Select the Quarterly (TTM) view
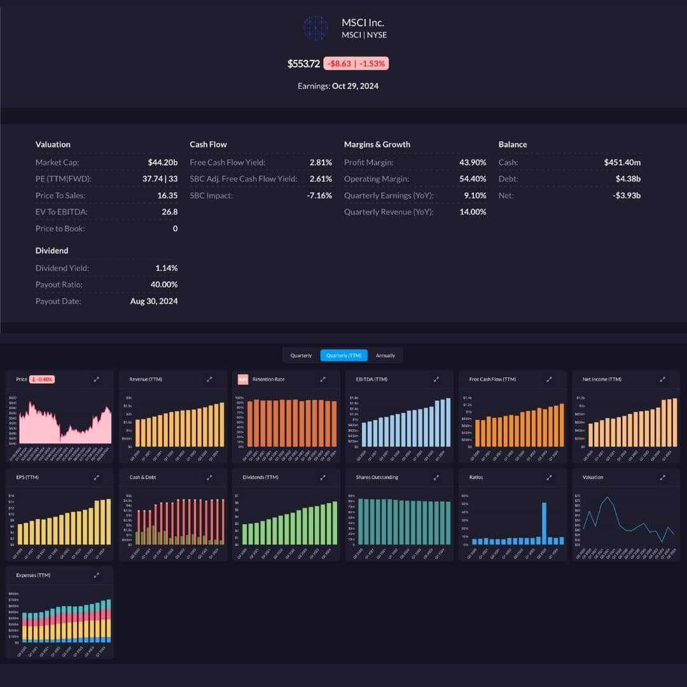The height and width of the screenshot is (687, 687). point(344,356)
